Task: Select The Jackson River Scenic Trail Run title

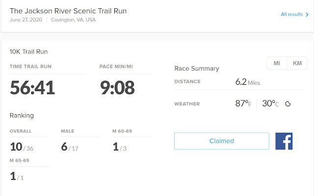Action: [69, 11]
